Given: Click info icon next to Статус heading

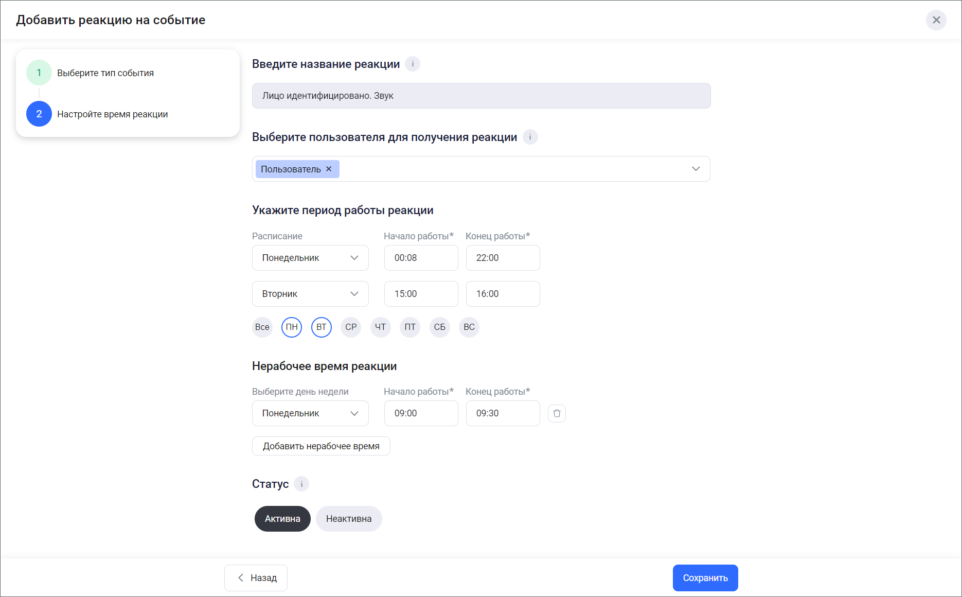Looking at the screenshot, I should [301, 484].
